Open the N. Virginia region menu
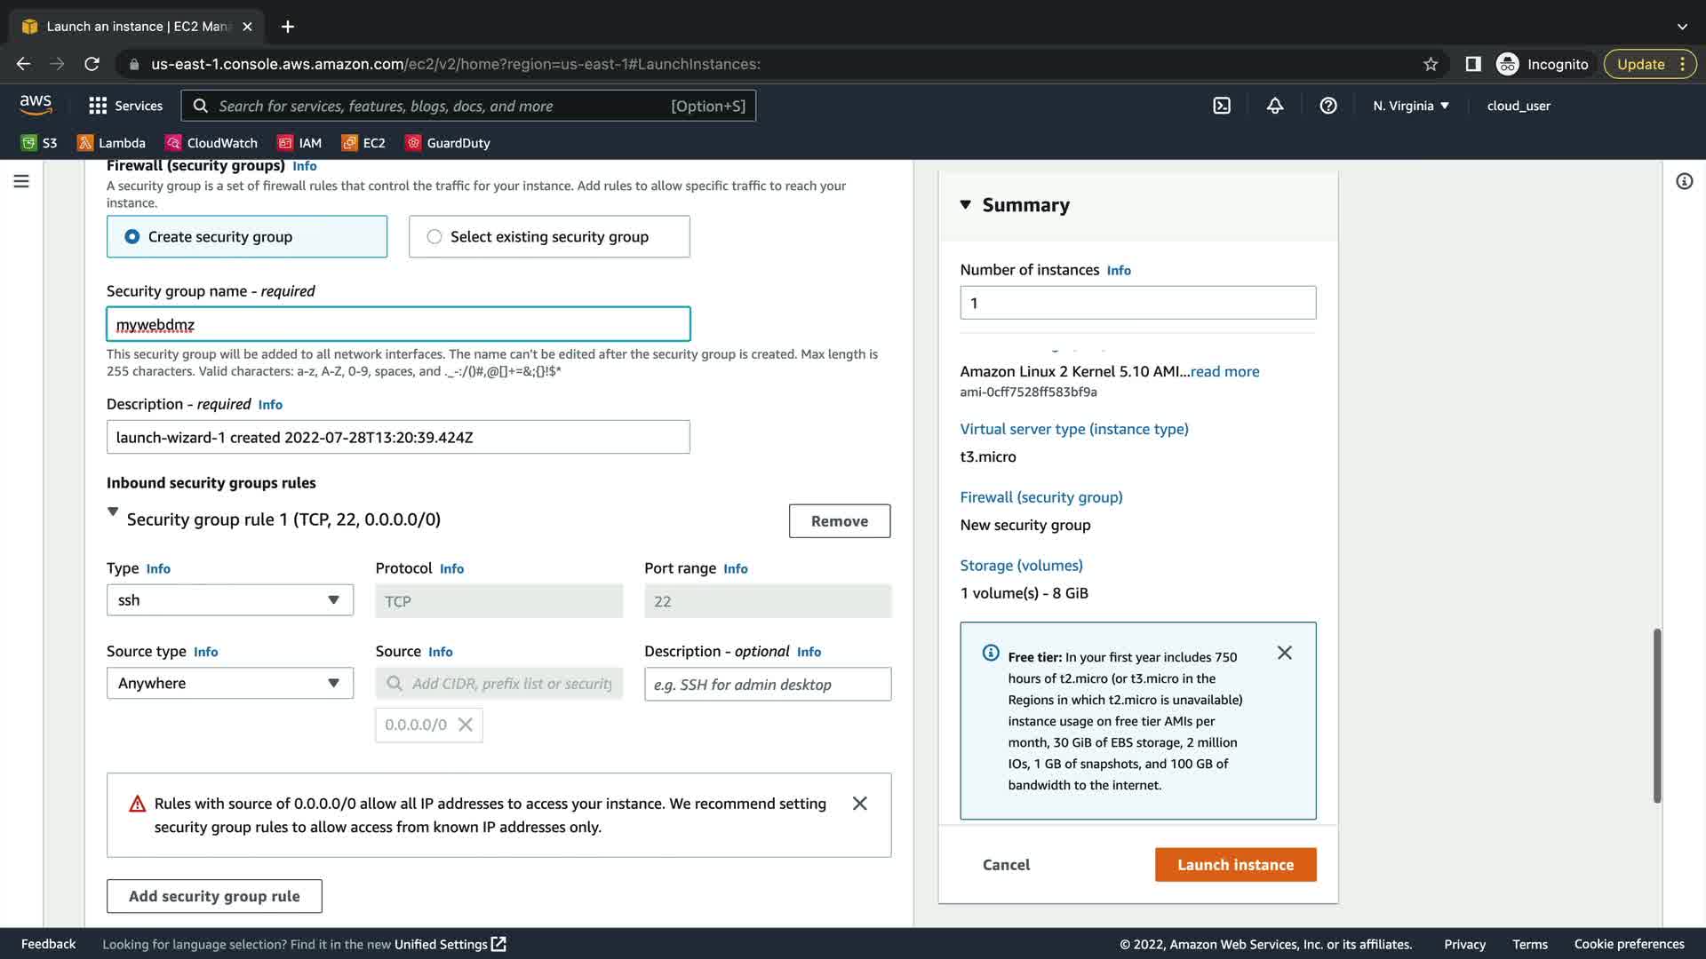Screen dimensions: 1706x959 (x=1410, y=106)
